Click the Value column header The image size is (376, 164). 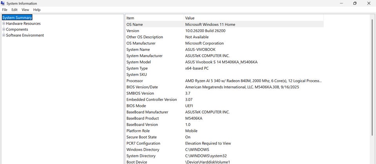click(254, 18)
